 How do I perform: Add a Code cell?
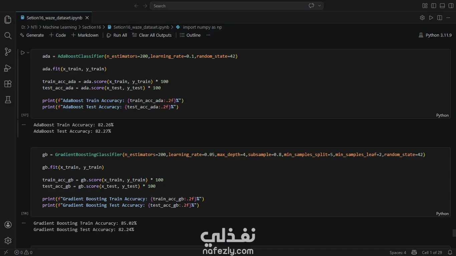click(x=57, y=35)
